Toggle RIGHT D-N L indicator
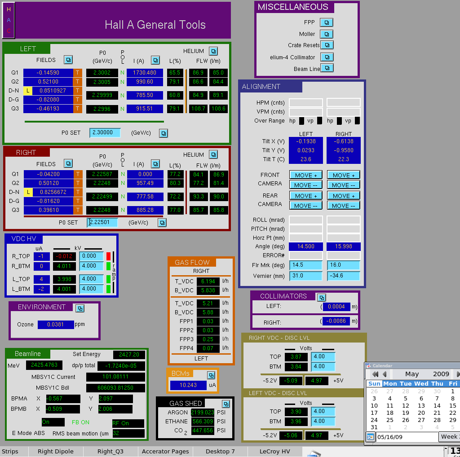460x457 pixels. [x=28, y=192]
